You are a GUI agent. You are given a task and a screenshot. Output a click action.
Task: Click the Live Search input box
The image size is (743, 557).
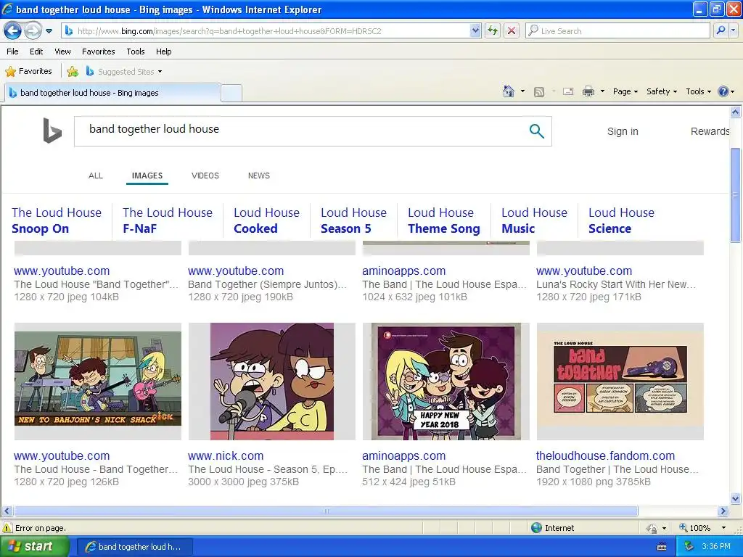pos(618,31)
